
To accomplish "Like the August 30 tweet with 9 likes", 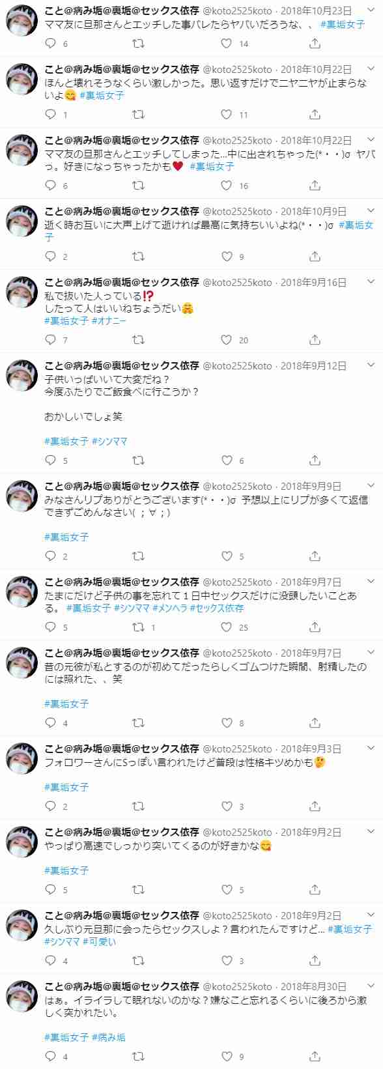I will [x=226, y=1057].
